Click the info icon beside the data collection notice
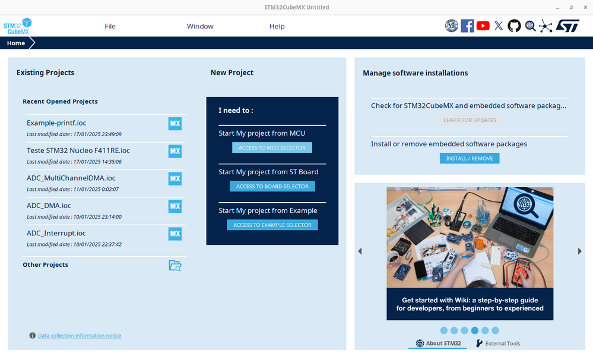Viewport: 593px width, 358px height. pos(33,335)
